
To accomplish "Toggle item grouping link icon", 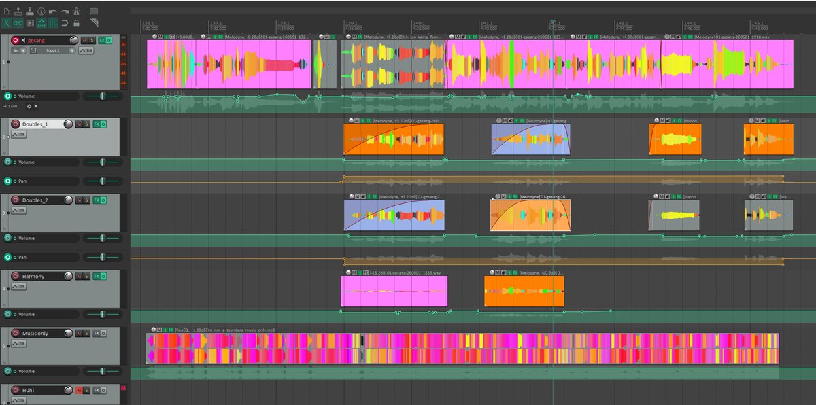I will click(18, 23).
